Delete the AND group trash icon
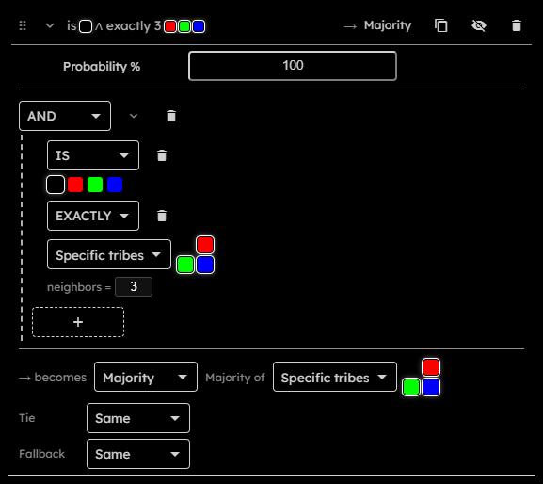543x484 pixels. click(171, 116)
